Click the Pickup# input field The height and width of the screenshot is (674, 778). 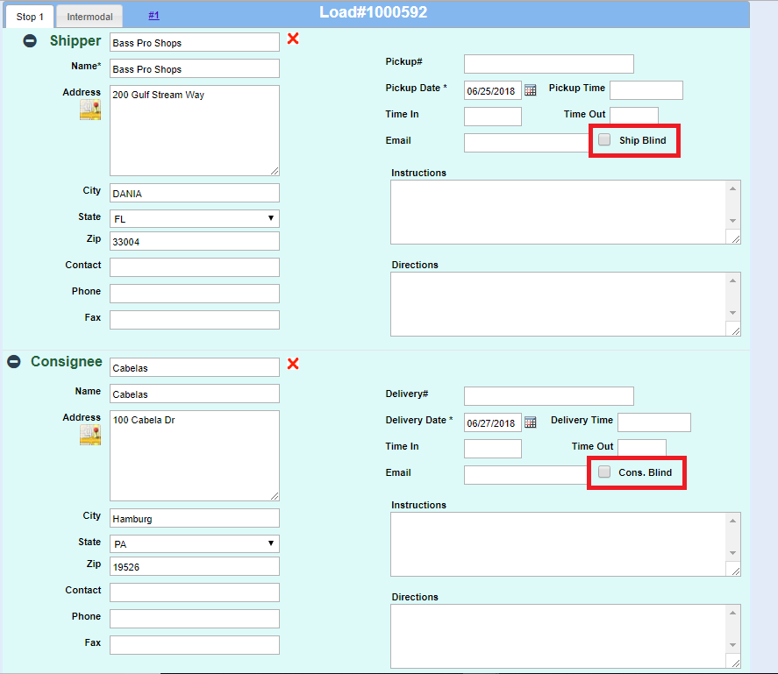(548, 64)
